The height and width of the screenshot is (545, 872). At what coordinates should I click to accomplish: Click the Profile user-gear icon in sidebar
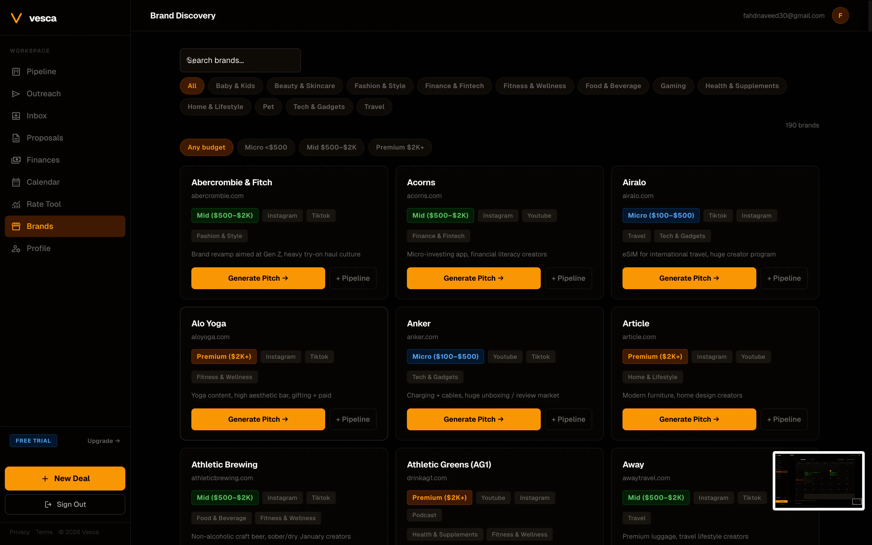coord(16,248)
